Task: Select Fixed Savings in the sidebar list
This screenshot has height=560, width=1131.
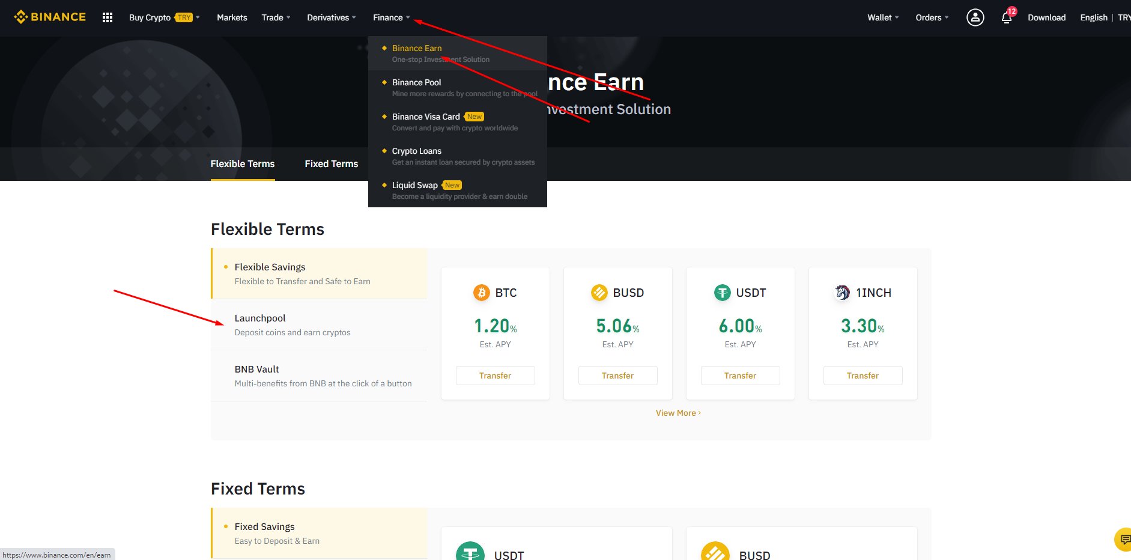Action: click(x=319, y=533)
